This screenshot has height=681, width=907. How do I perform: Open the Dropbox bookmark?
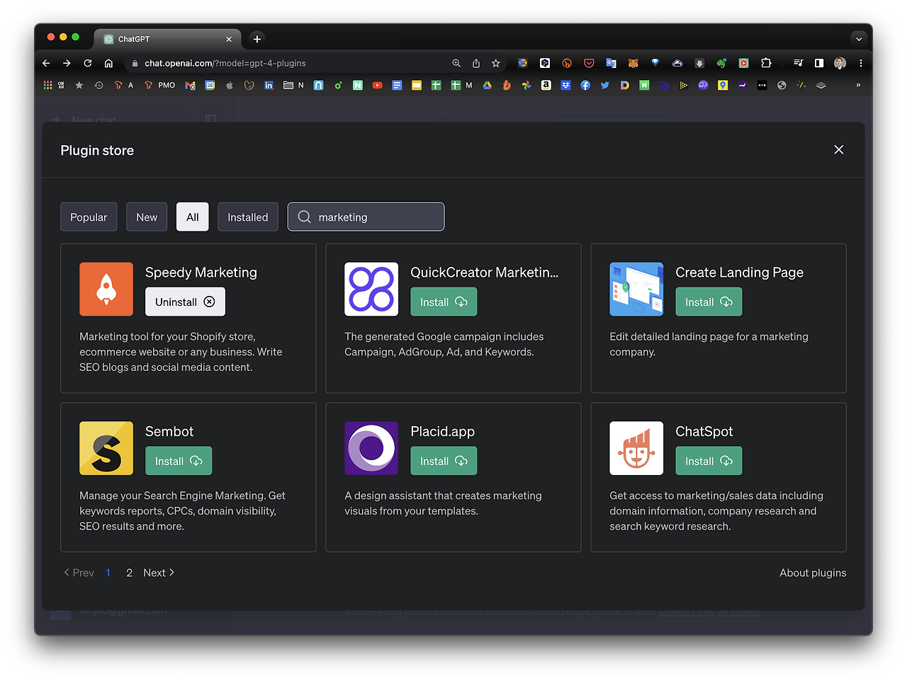(x=565, y=85)
